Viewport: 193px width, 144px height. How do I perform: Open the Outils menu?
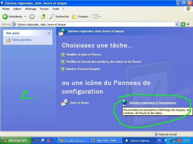pyautogui.click(x=56, y=9)
